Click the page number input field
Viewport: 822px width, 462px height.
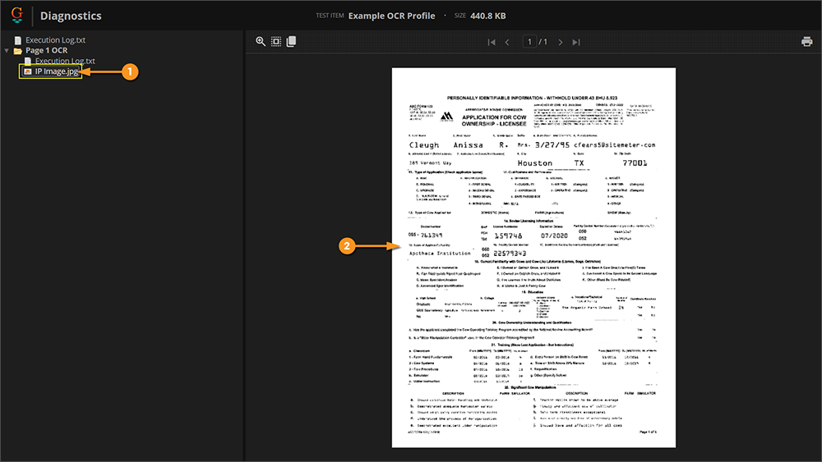[529, 42]
